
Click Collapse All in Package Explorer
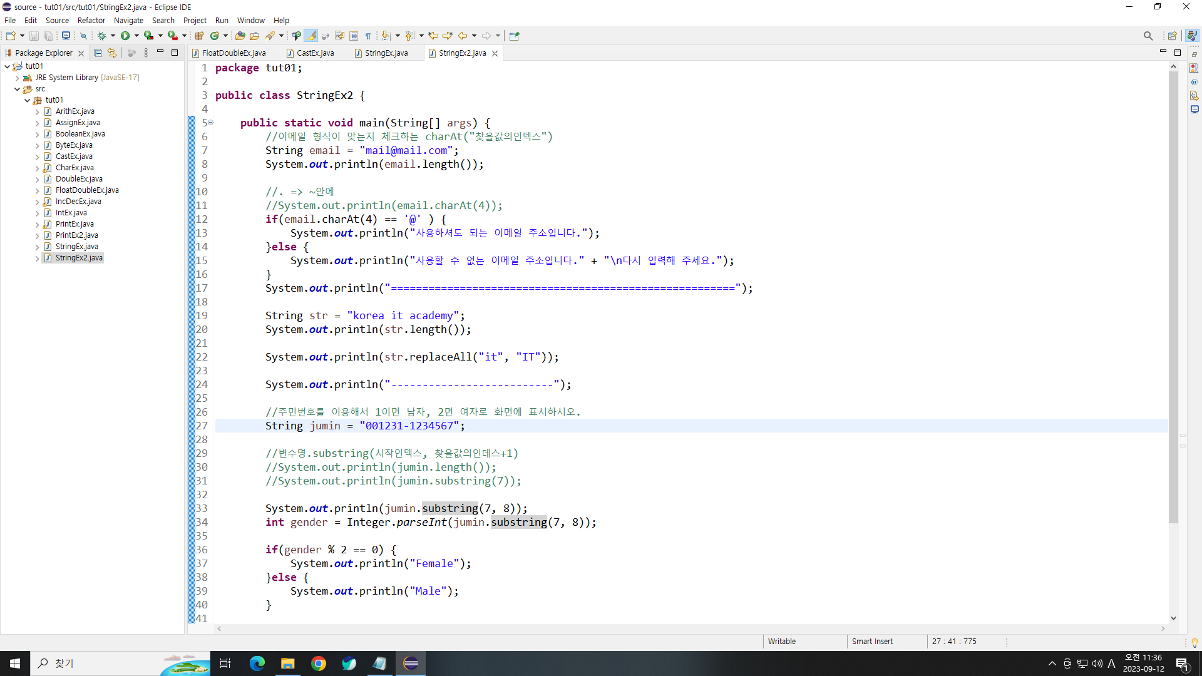point(98,53)
